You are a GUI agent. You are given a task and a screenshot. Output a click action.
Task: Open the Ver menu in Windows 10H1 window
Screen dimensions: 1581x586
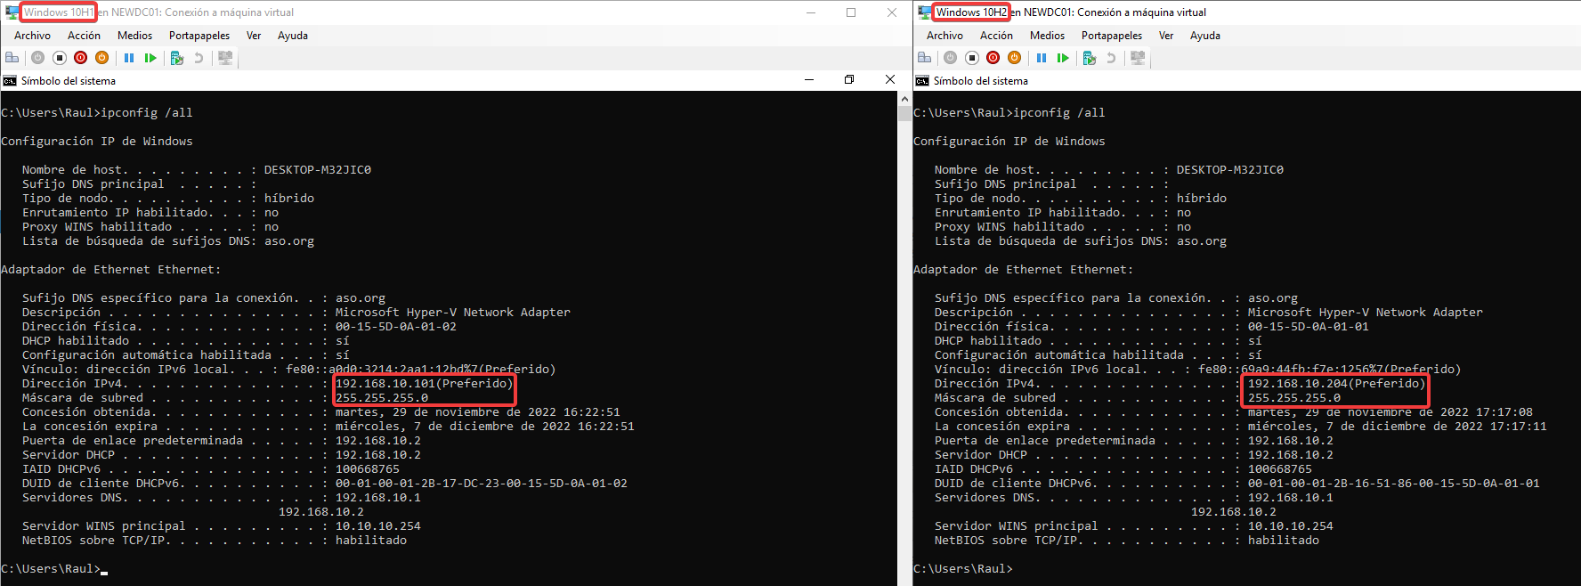254,36
